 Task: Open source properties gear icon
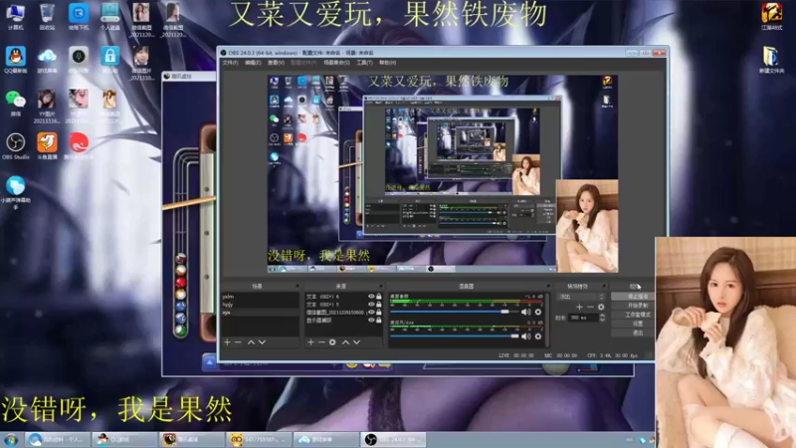332,342
